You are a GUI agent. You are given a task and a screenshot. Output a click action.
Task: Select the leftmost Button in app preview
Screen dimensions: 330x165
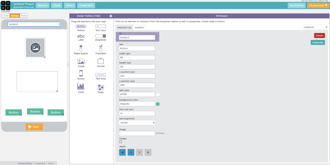14,113
